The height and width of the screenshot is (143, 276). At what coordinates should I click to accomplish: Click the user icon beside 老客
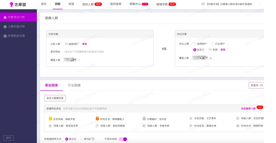tap(210, 50)
